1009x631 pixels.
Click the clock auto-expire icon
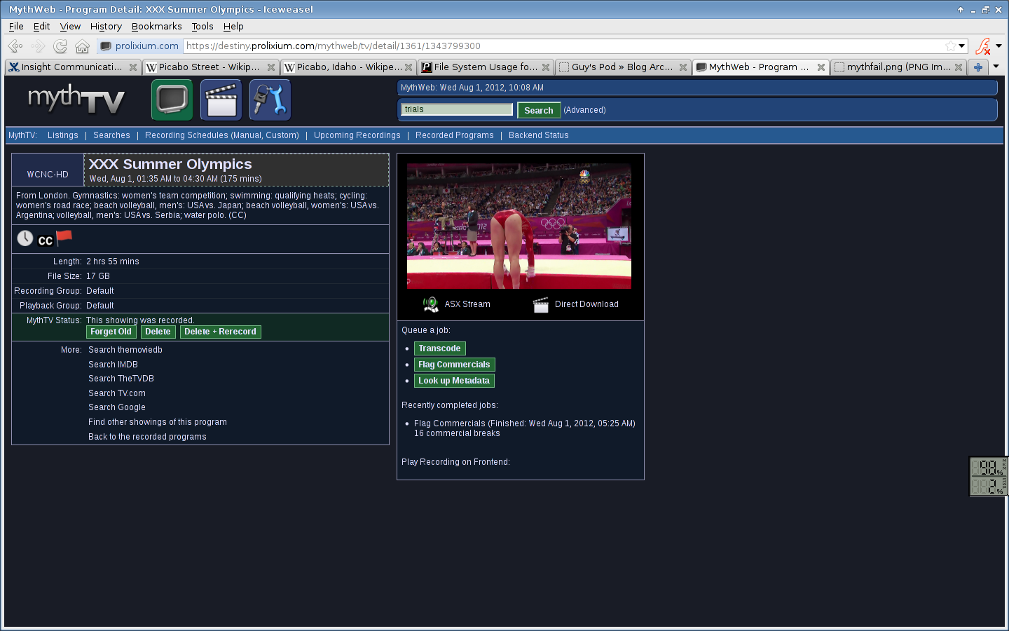pyautogui.click(x=25, y=238)
